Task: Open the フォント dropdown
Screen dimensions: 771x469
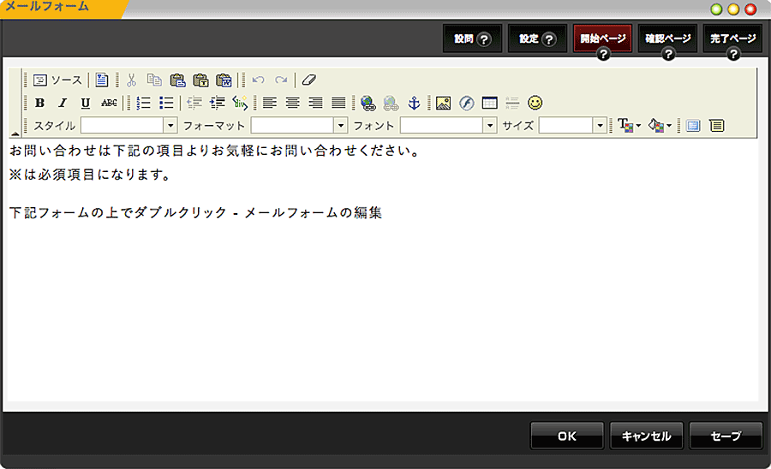Action: pos(489,126)
